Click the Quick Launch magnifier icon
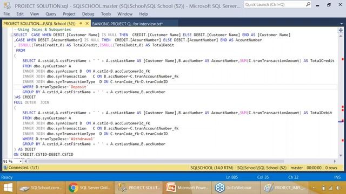Viewport: 346px width, 194px height. (x=308, y=4)
